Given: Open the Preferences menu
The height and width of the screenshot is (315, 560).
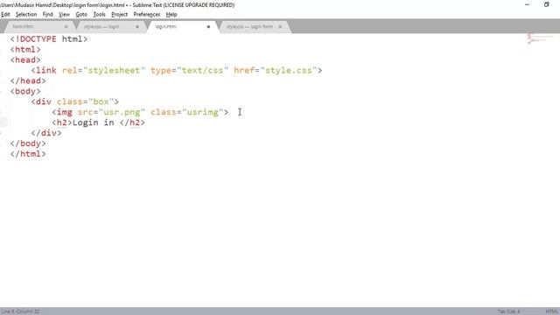Looking at the screenshot, I should 147,14.
